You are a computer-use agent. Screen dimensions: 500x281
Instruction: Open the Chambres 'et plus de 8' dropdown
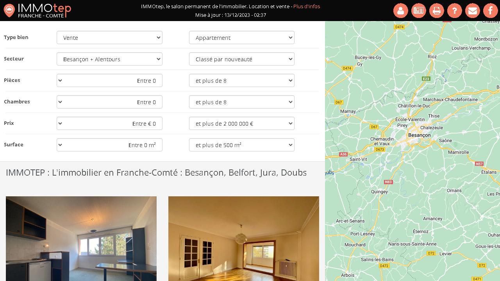[x=242, y=102]
